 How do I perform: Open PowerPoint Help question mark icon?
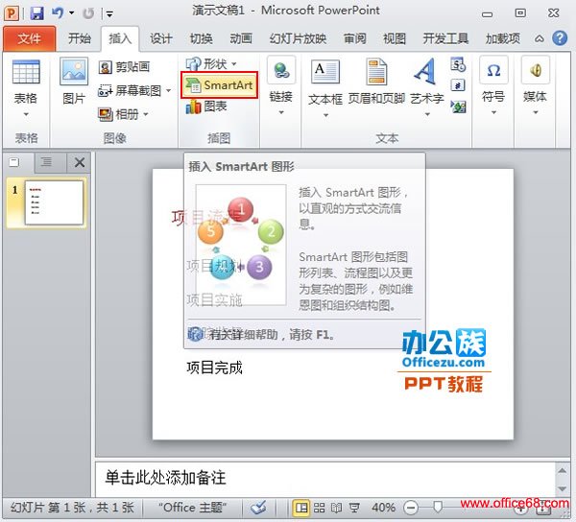click(560, 37)
